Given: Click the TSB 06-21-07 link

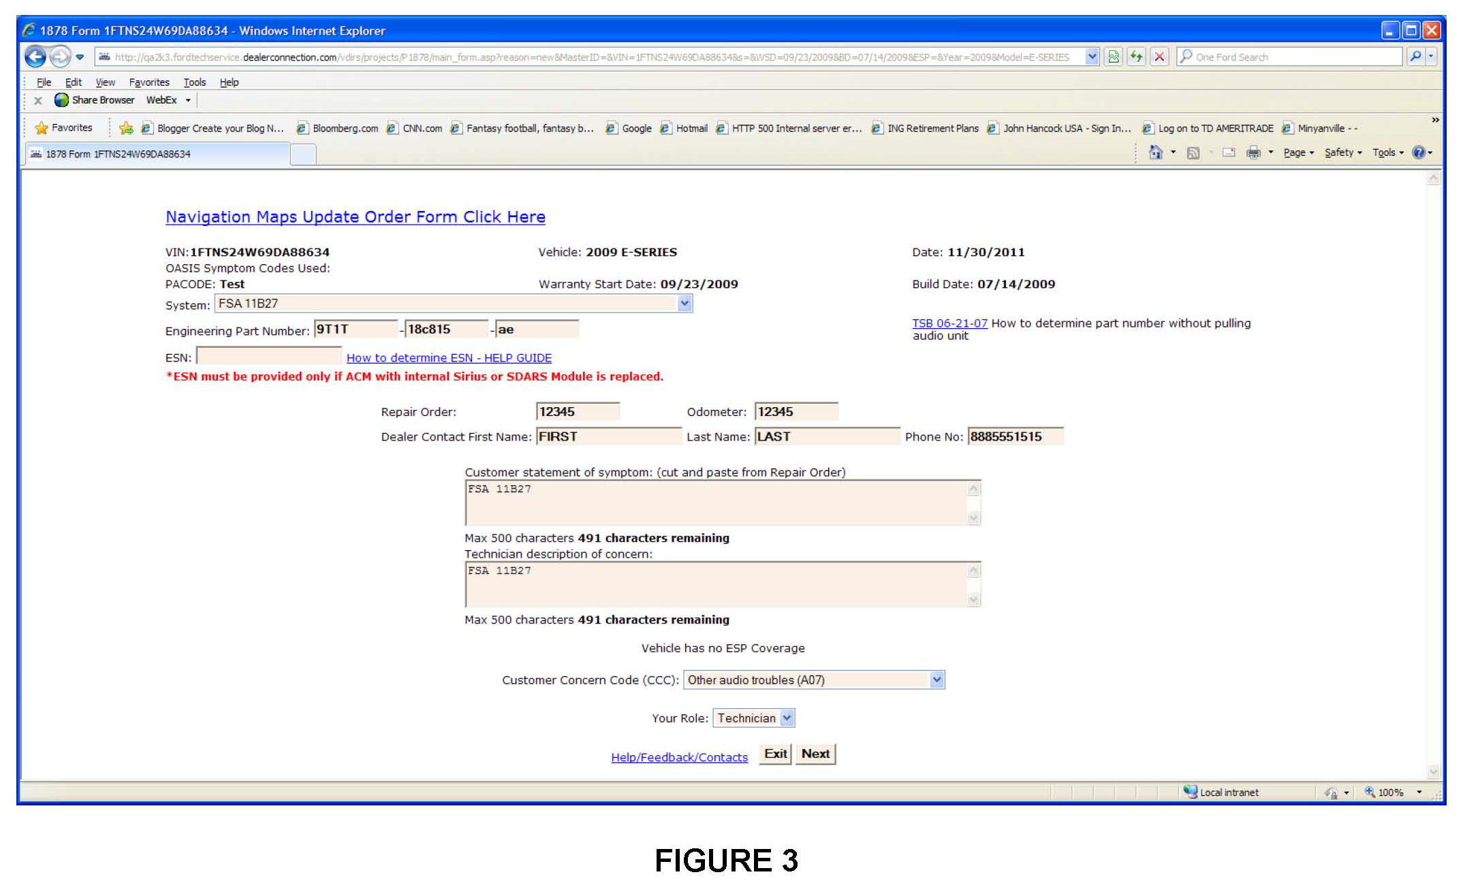Looking at the screenshot, I should pos(949,323).
